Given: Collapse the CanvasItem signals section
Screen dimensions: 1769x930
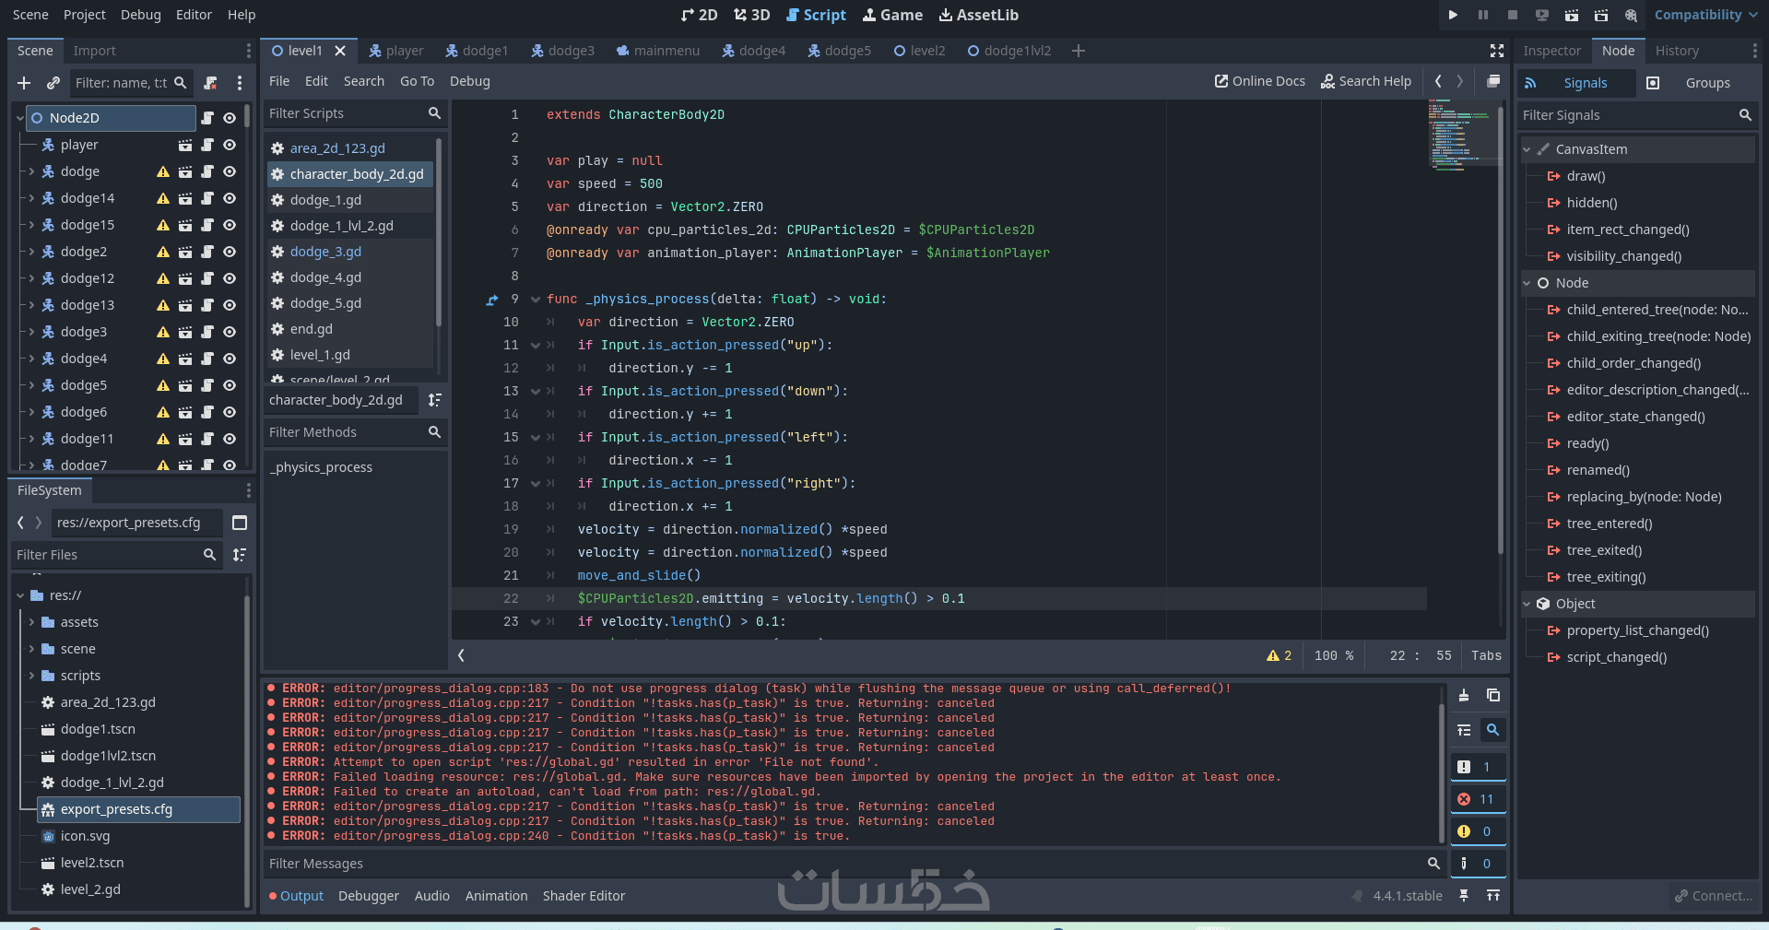Looking at the screenshot, I should 1527,149.
